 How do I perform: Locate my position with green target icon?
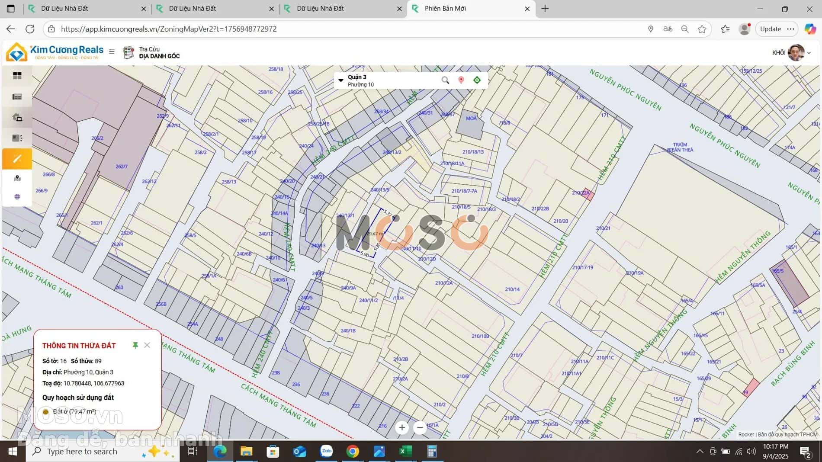477,80
